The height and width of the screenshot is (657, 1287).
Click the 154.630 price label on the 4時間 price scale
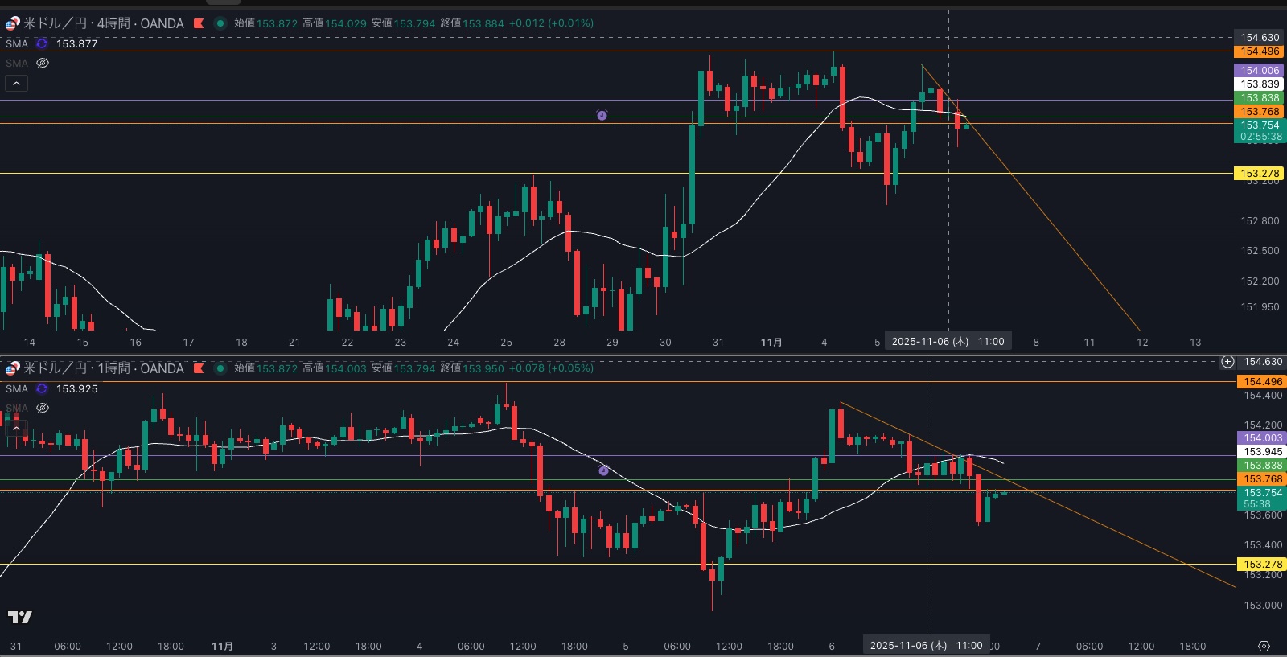click(1259, 38)
